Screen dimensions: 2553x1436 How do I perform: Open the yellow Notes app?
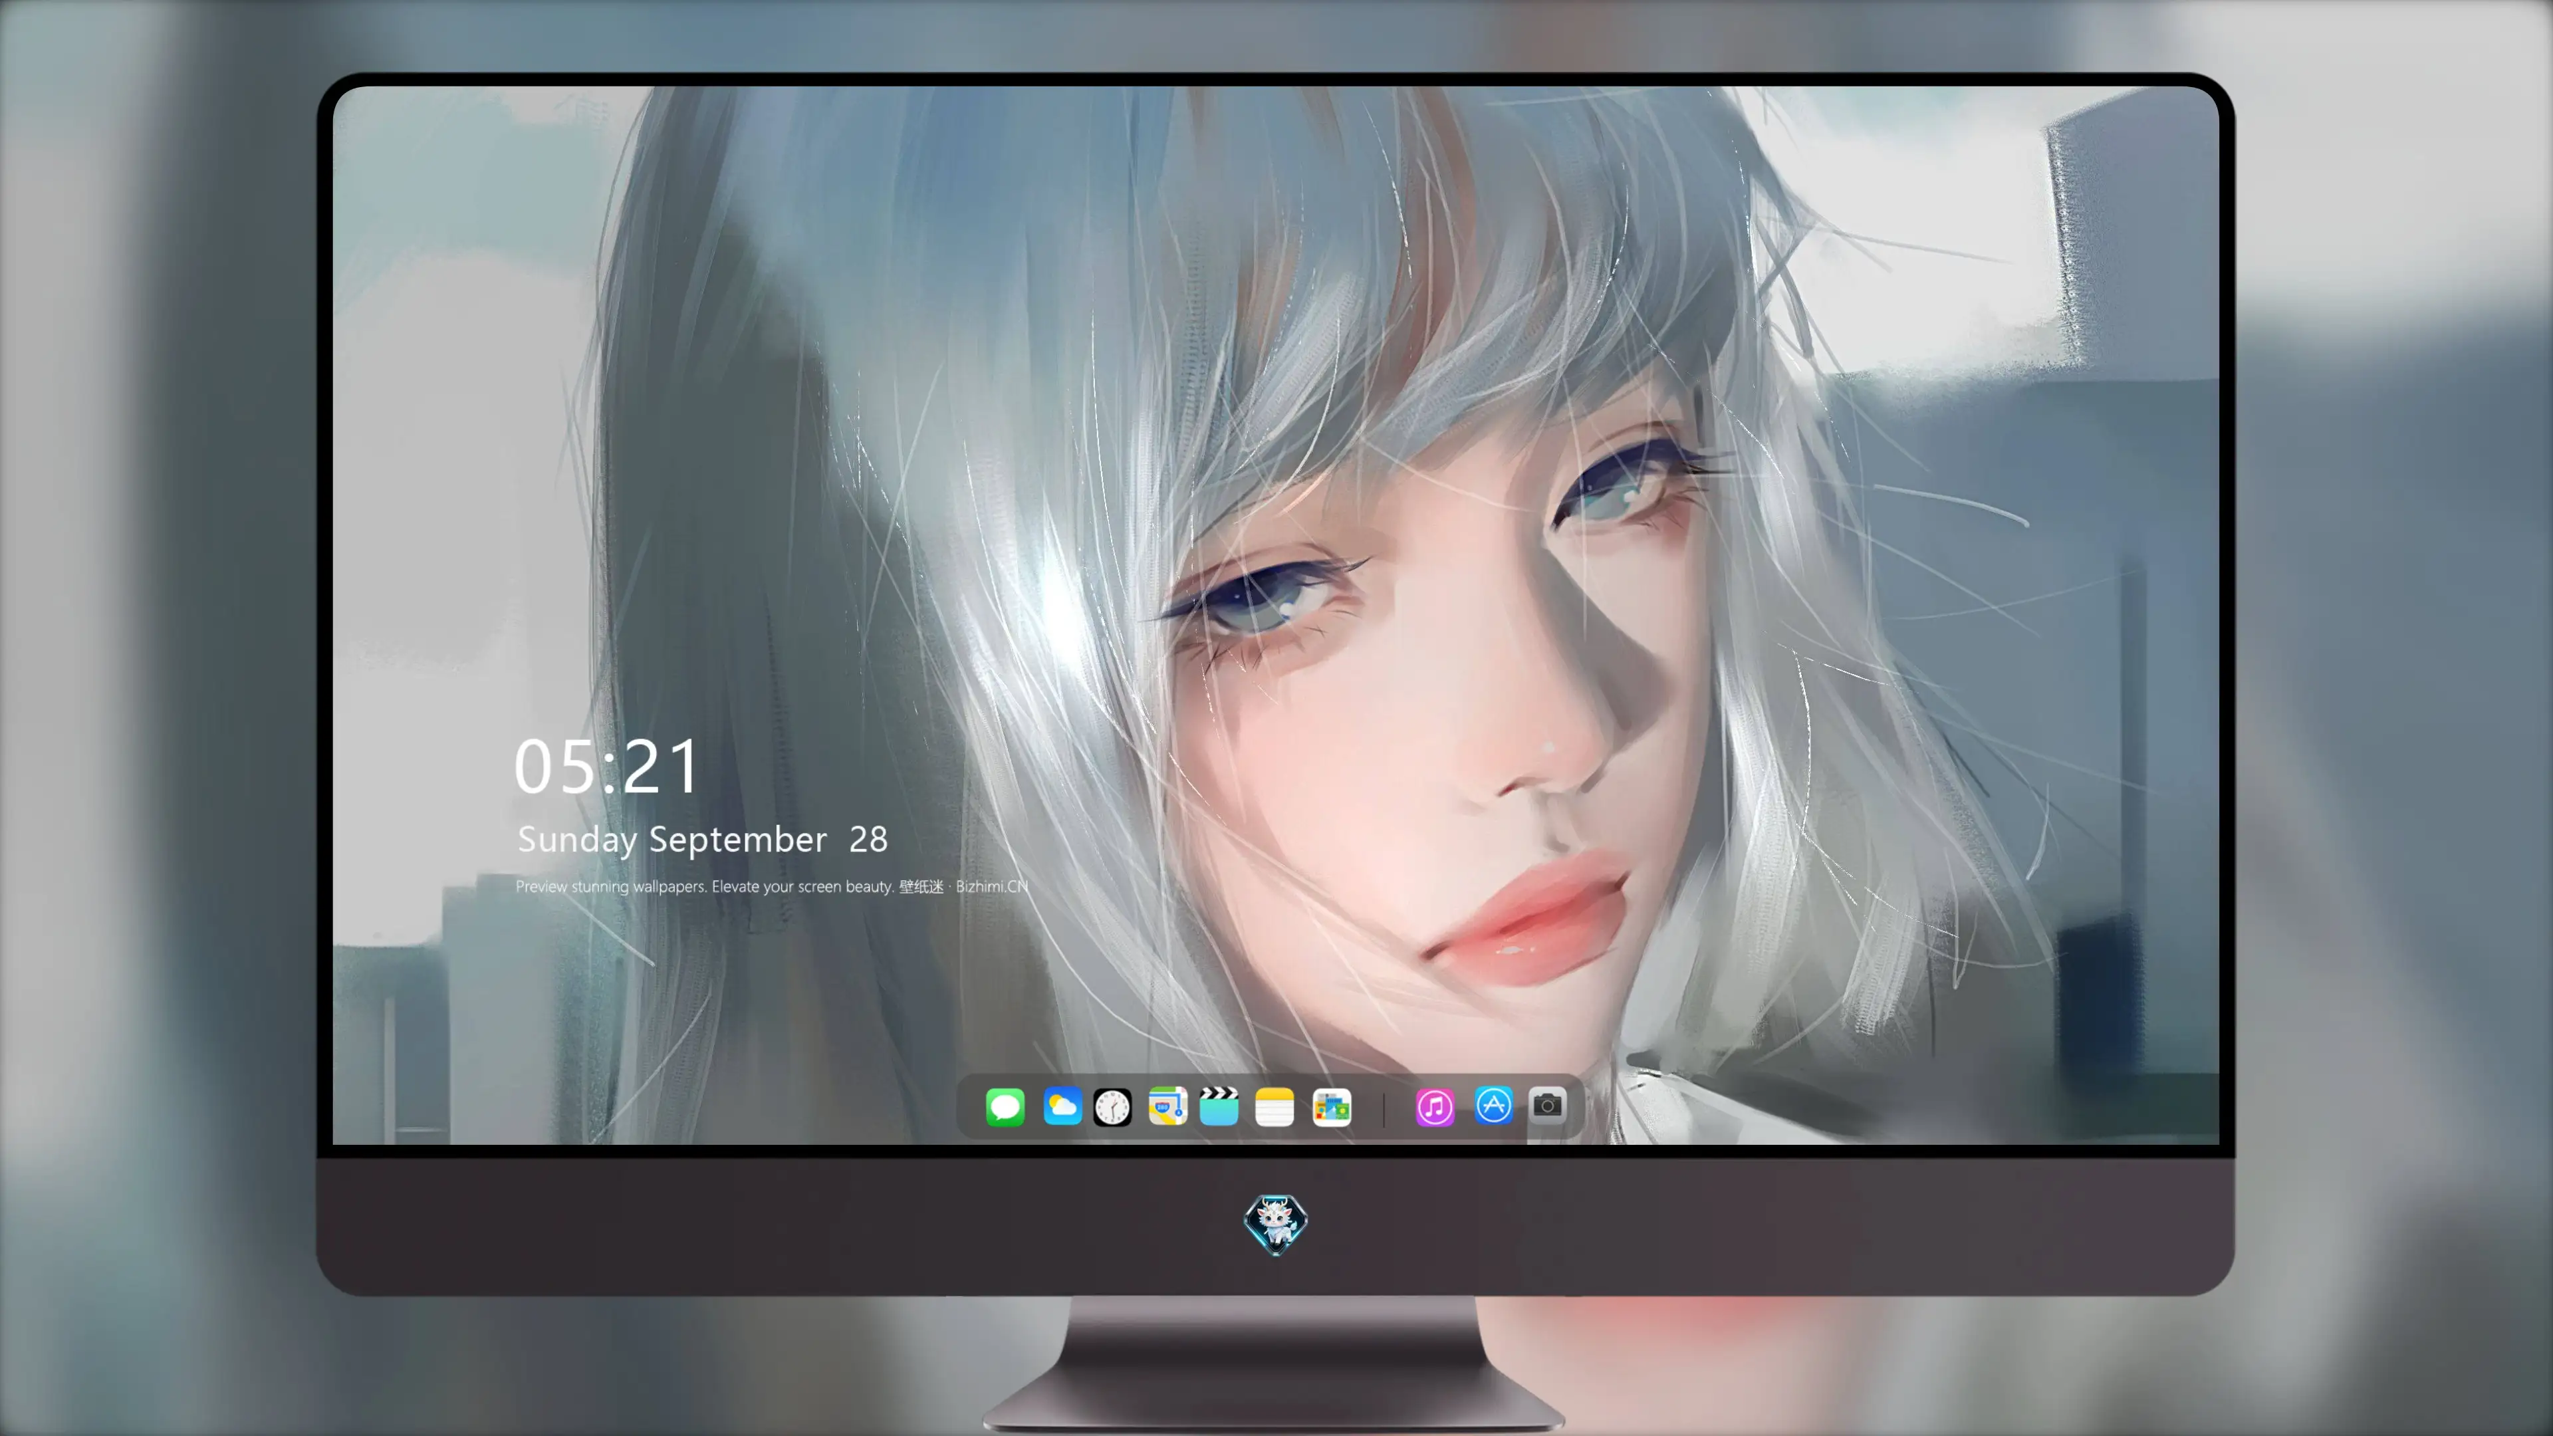[x=1275, y=1107]
